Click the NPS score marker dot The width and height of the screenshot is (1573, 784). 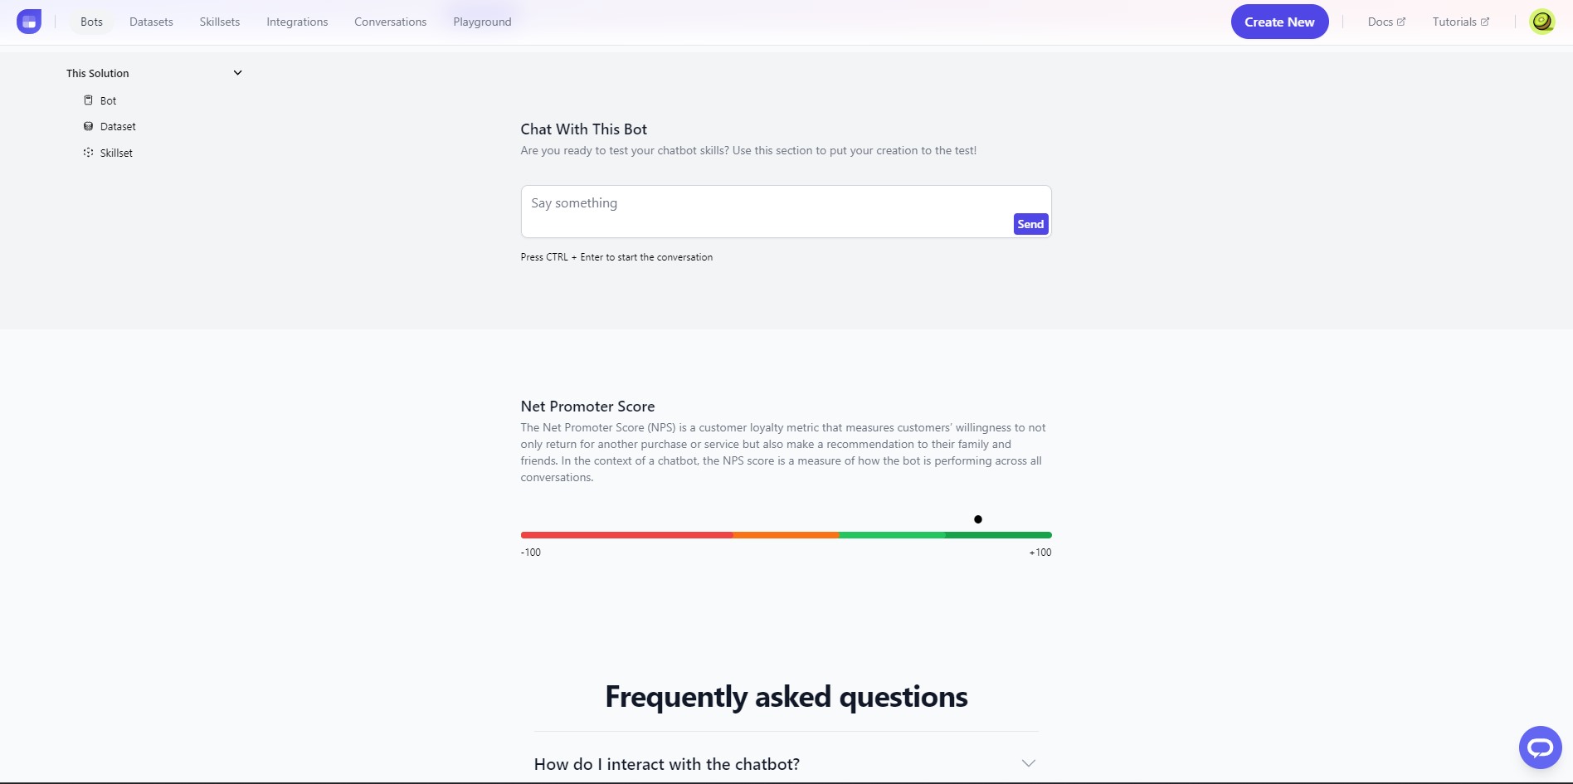pos(978,519)
